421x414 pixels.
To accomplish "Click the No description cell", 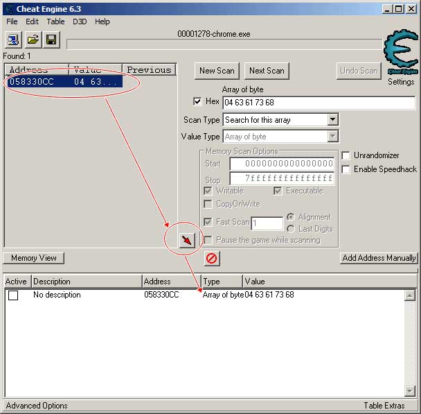I will [57, 295].
